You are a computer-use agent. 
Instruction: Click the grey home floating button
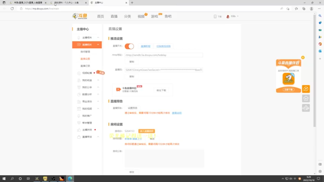click(x=306, y=98)
